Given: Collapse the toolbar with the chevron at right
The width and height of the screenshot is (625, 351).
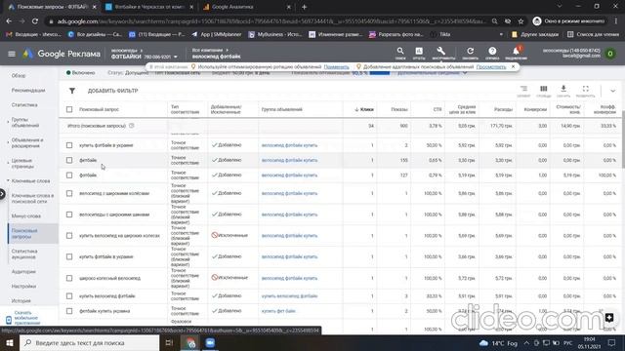Looking at the screenshot, I should [x=612, y=91].
